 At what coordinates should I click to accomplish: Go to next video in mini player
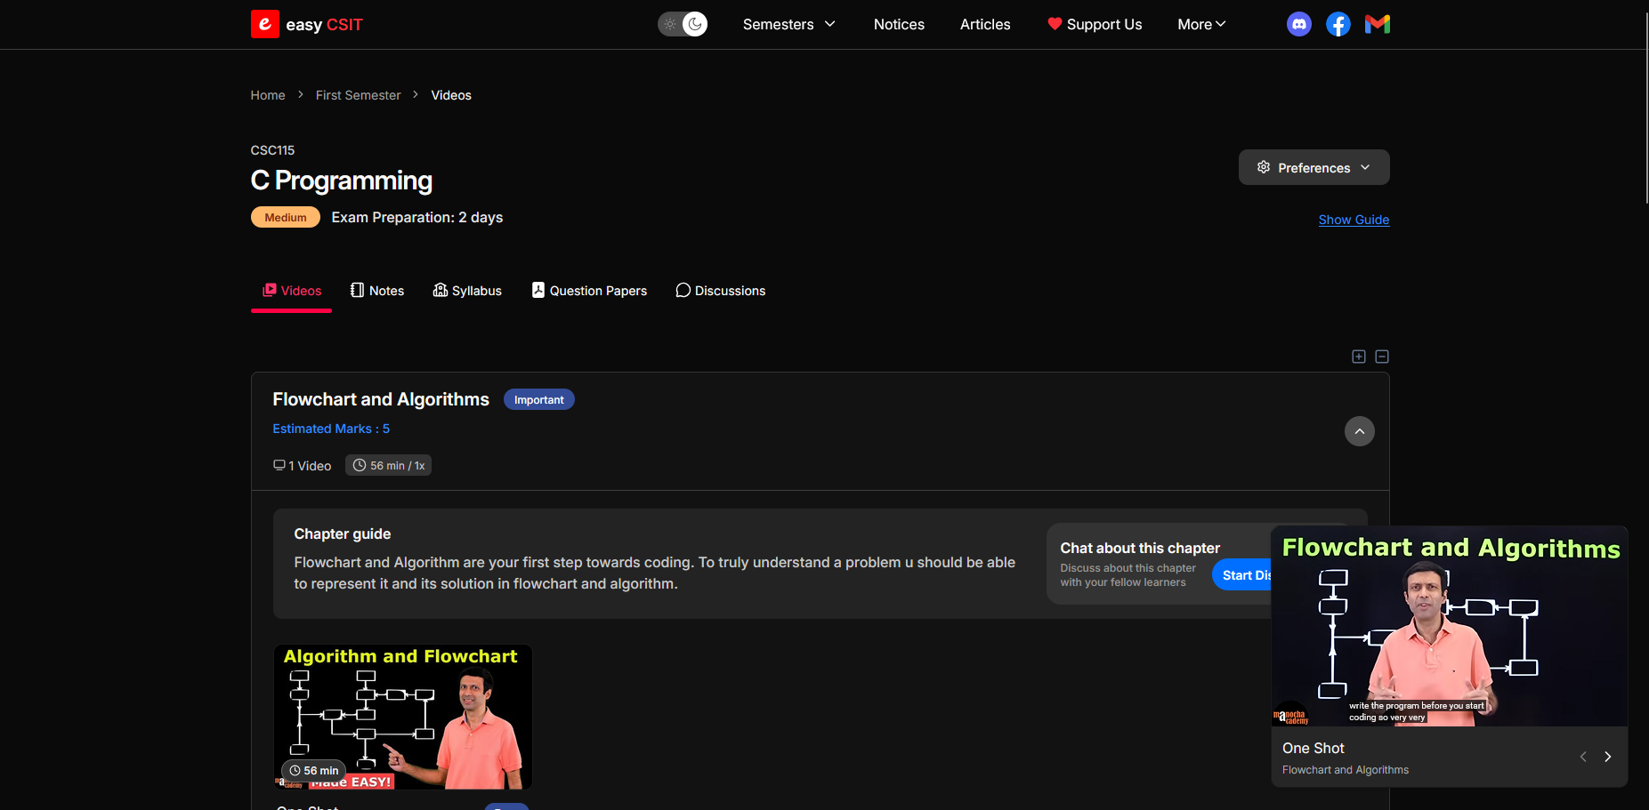click(x=1607, y=757)
